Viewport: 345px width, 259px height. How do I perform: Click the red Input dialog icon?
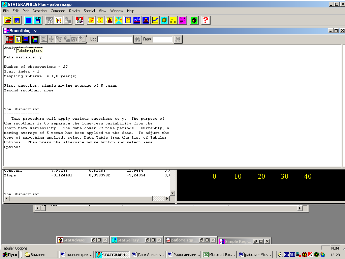click(x=9, y=39)
